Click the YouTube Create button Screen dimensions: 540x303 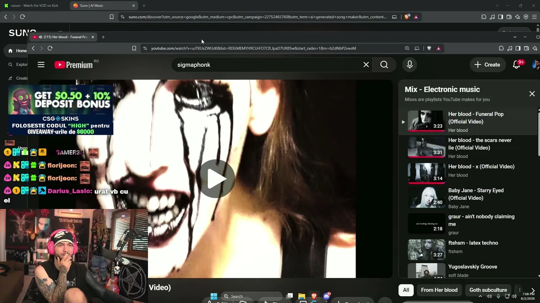coord(487,65)
